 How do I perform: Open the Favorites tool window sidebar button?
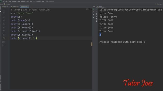(1, 87)
